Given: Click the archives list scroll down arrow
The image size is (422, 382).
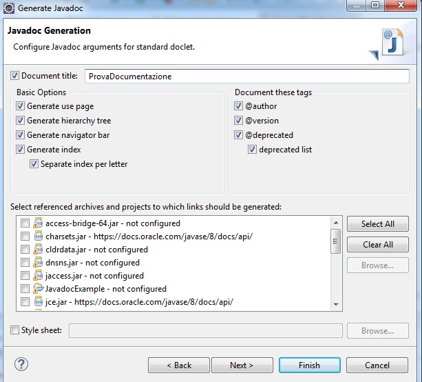Looking at the screenshot, I should click(336, 304).
